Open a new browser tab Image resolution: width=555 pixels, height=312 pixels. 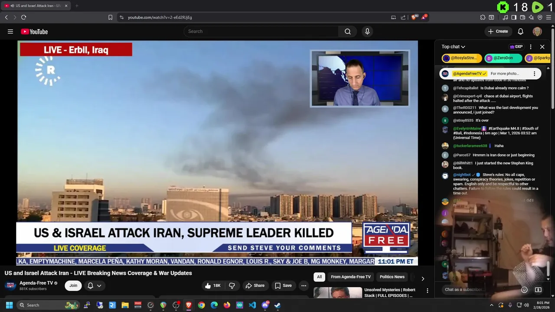(77, 6)
